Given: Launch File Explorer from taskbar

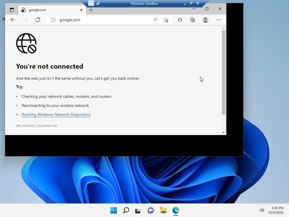Looking at the screenshot, I should (163, 210).
